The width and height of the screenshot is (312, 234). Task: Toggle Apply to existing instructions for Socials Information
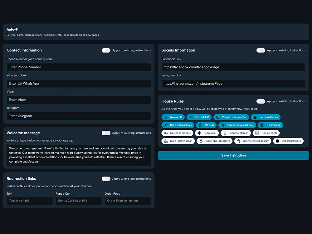(261, 50)
